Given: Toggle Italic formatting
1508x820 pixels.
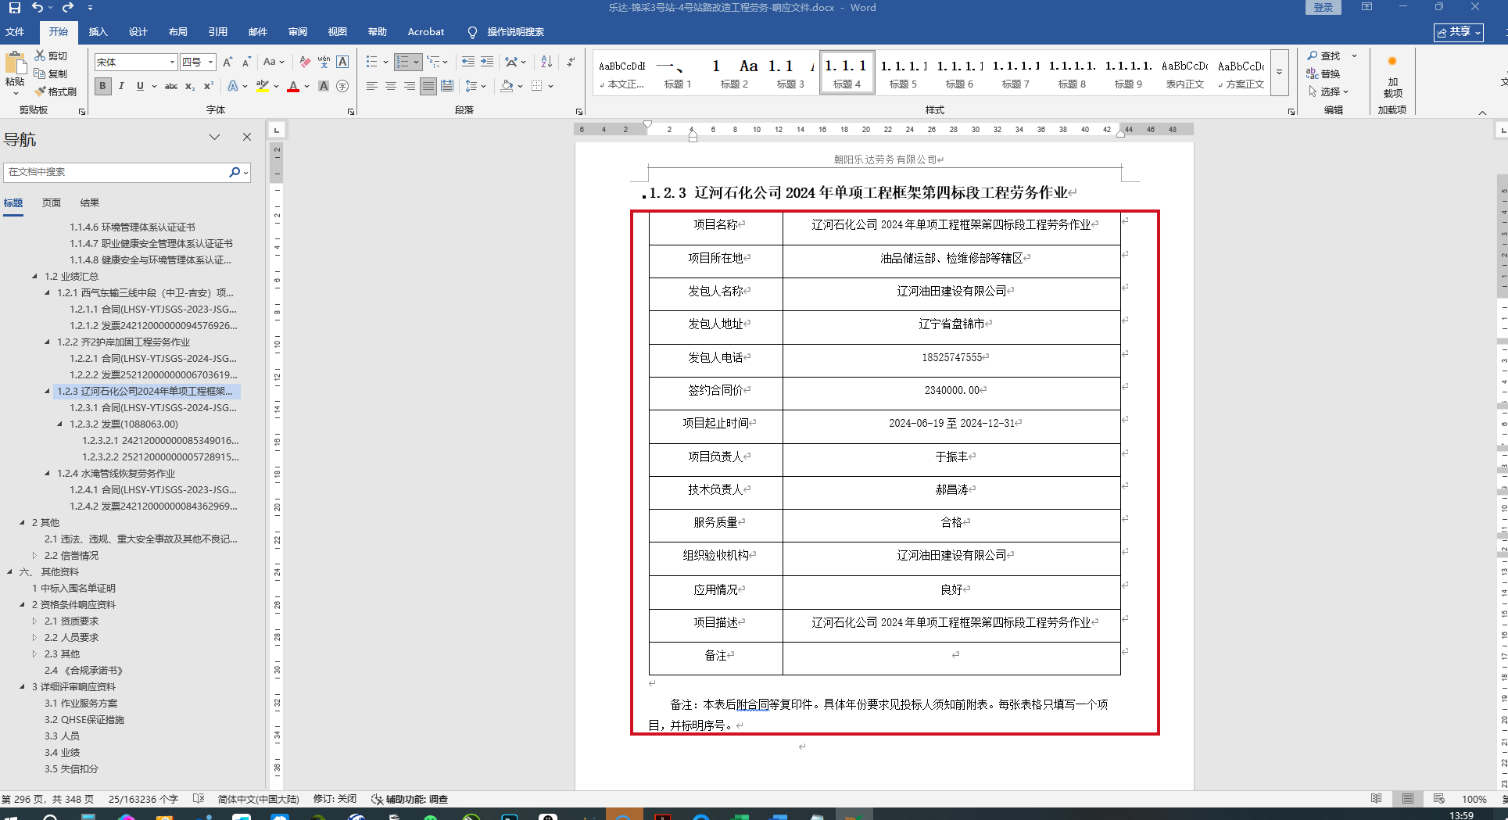Looking at the screenshot, I should 121,86.
